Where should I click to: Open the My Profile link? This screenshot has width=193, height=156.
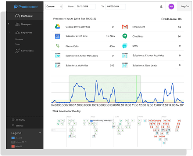click(x=20, y=120)
